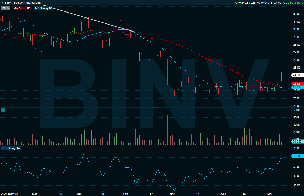Click the BINV series label
Viewport: 304px width, 196px height.
(6, 8)
